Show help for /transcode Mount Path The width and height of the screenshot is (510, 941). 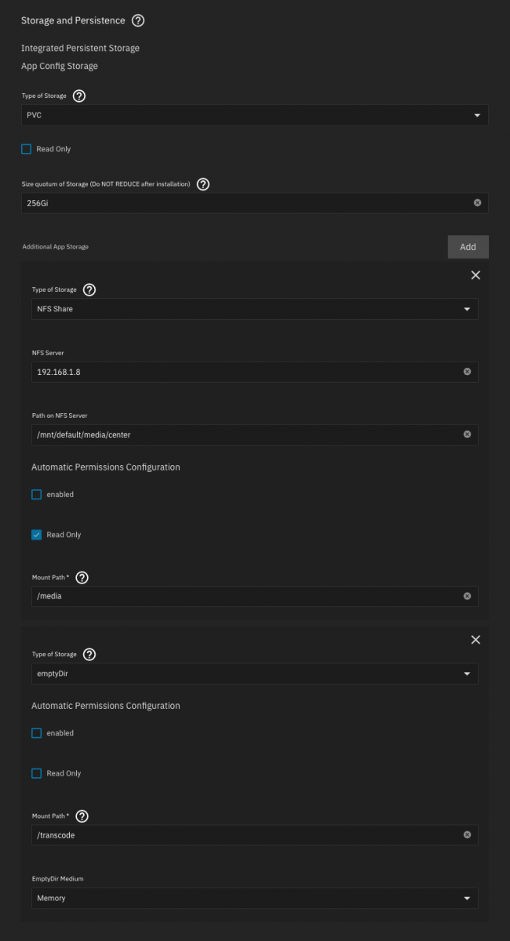coord(82,816)
